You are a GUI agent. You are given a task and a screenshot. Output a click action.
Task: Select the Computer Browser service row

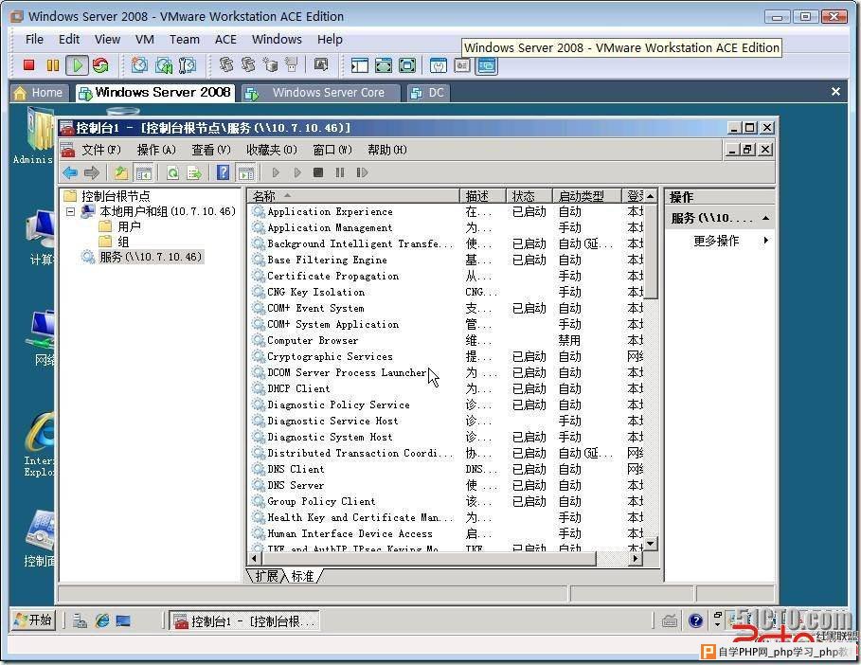(446, 340)
